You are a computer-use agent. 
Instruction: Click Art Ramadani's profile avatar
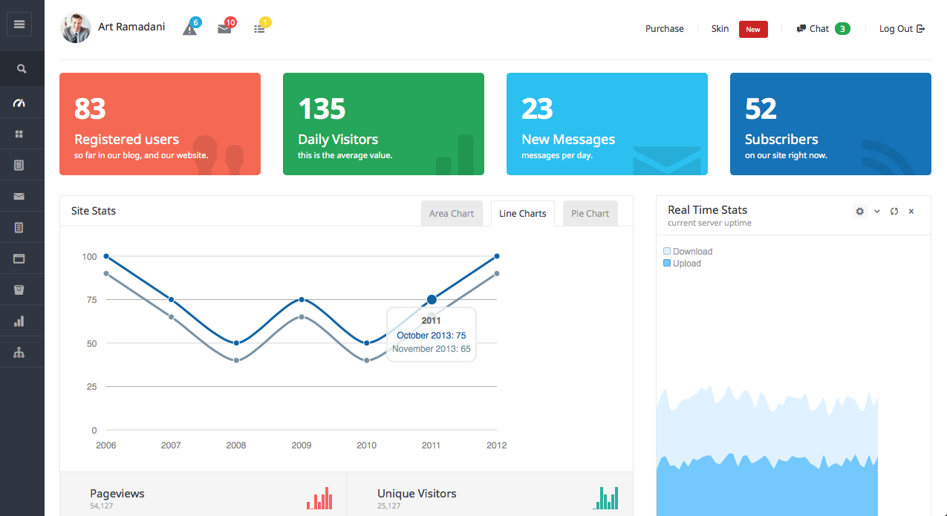click(76, 28)
